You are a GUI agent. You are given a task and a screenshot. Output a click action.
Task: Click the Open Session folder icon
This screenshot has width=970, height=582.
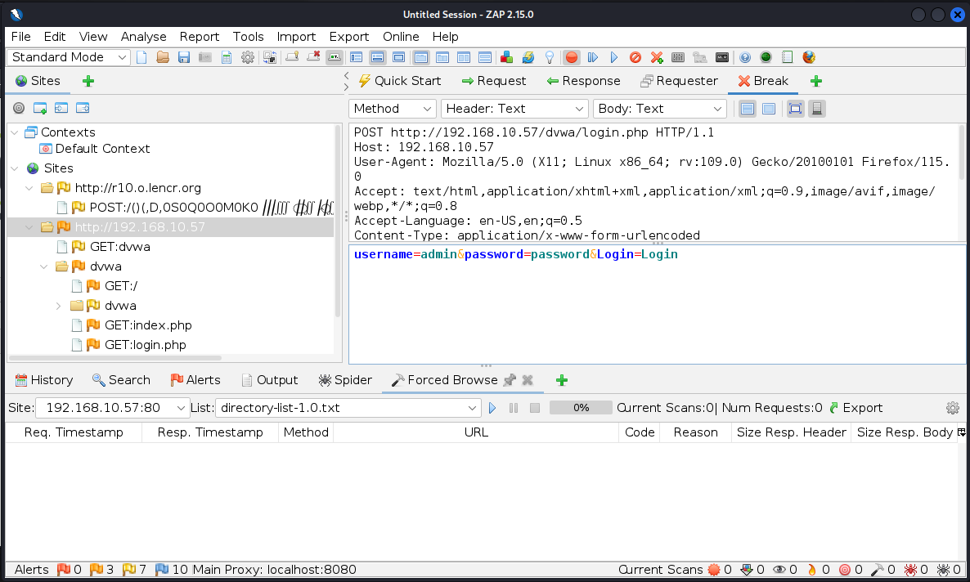tap(163, 57)
